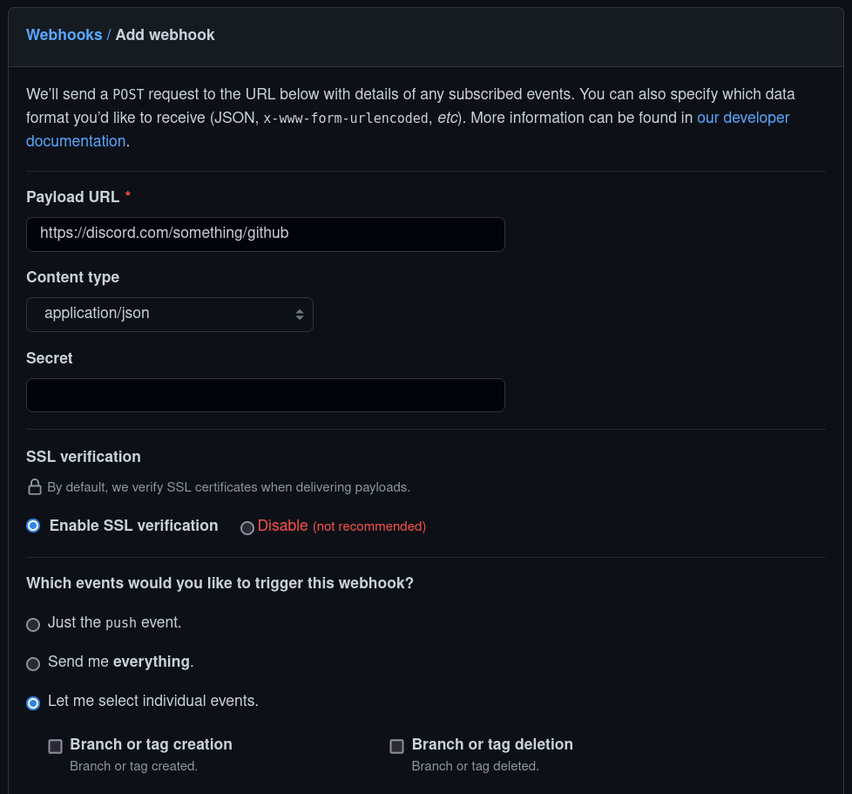Choose "Let me select individual events"

point(33,702)
